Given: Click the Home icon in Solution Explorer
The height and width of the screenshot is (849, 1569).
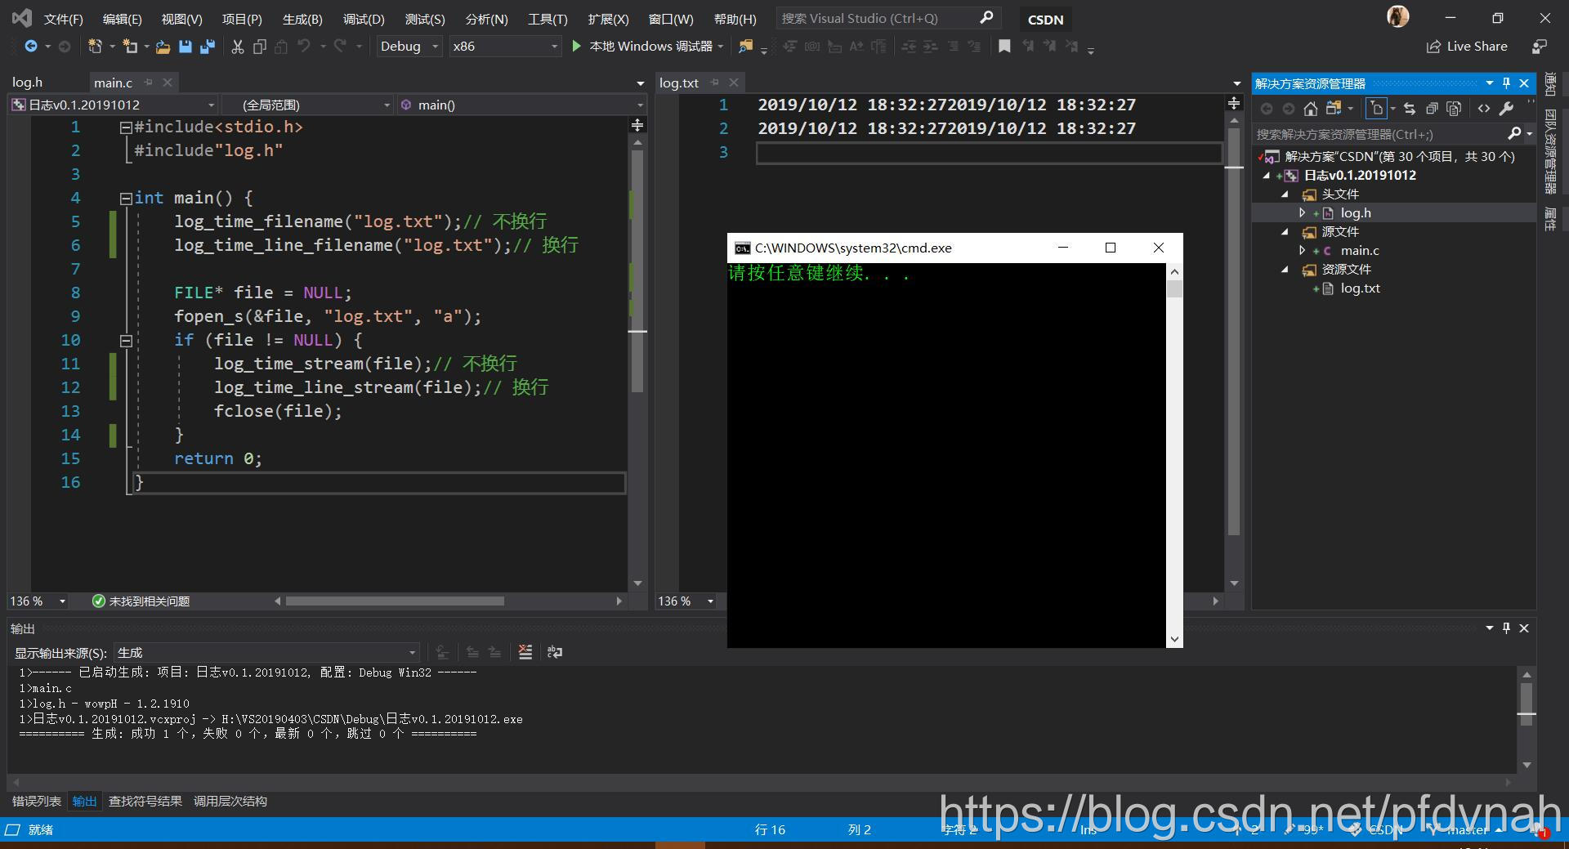Looking at the screenshot, I should click(1311, 109).
